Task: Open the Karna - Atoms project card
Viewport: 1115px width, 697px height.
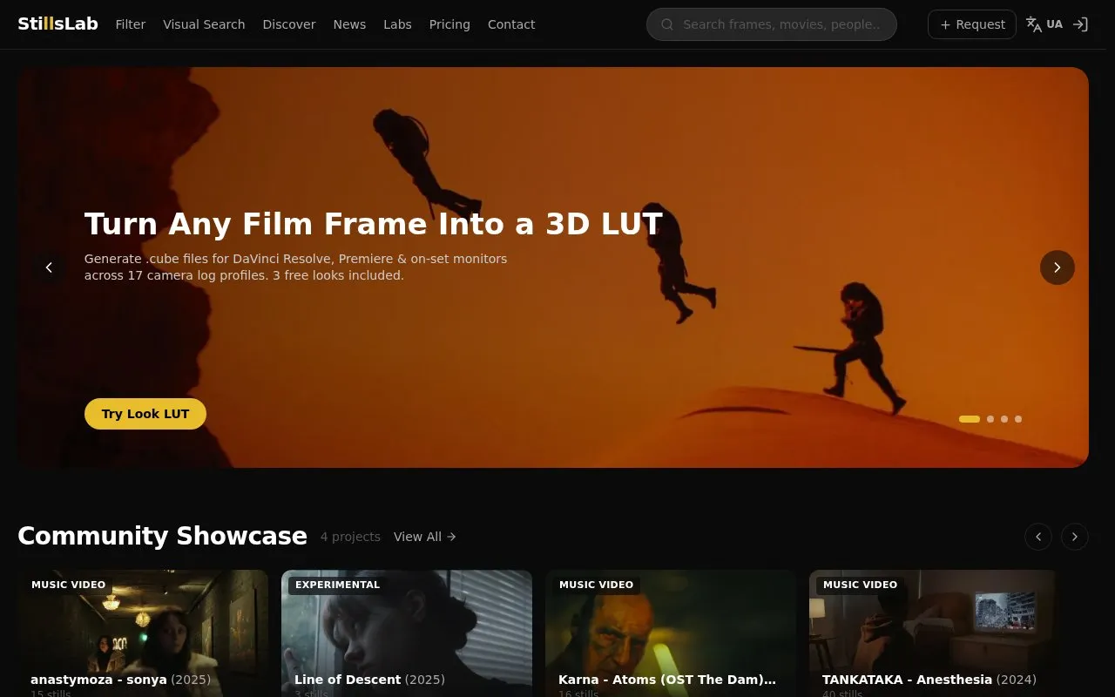Action: coord(671,633)
